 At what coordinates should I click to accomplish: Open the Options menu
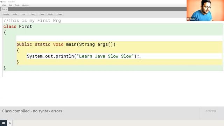click(26, 5)
